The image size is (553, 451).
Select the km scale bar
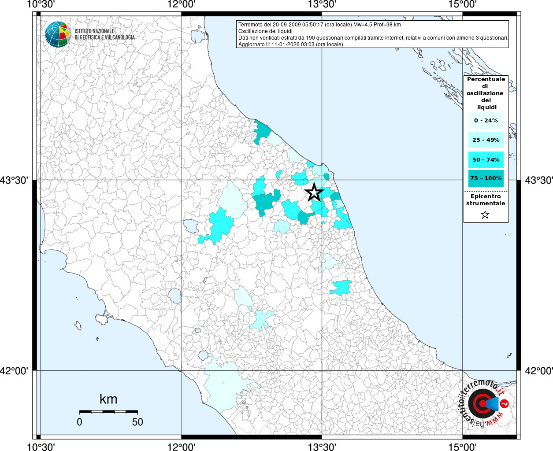pyautogui.click(x=108, y=411)
